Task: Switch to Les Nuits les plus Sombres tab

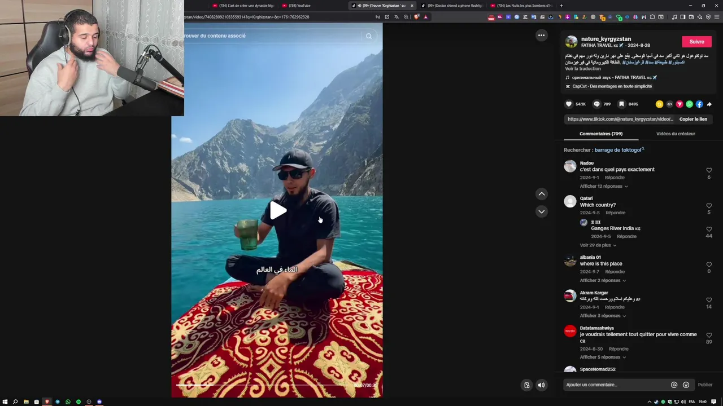Action: [x=521, y=6]
